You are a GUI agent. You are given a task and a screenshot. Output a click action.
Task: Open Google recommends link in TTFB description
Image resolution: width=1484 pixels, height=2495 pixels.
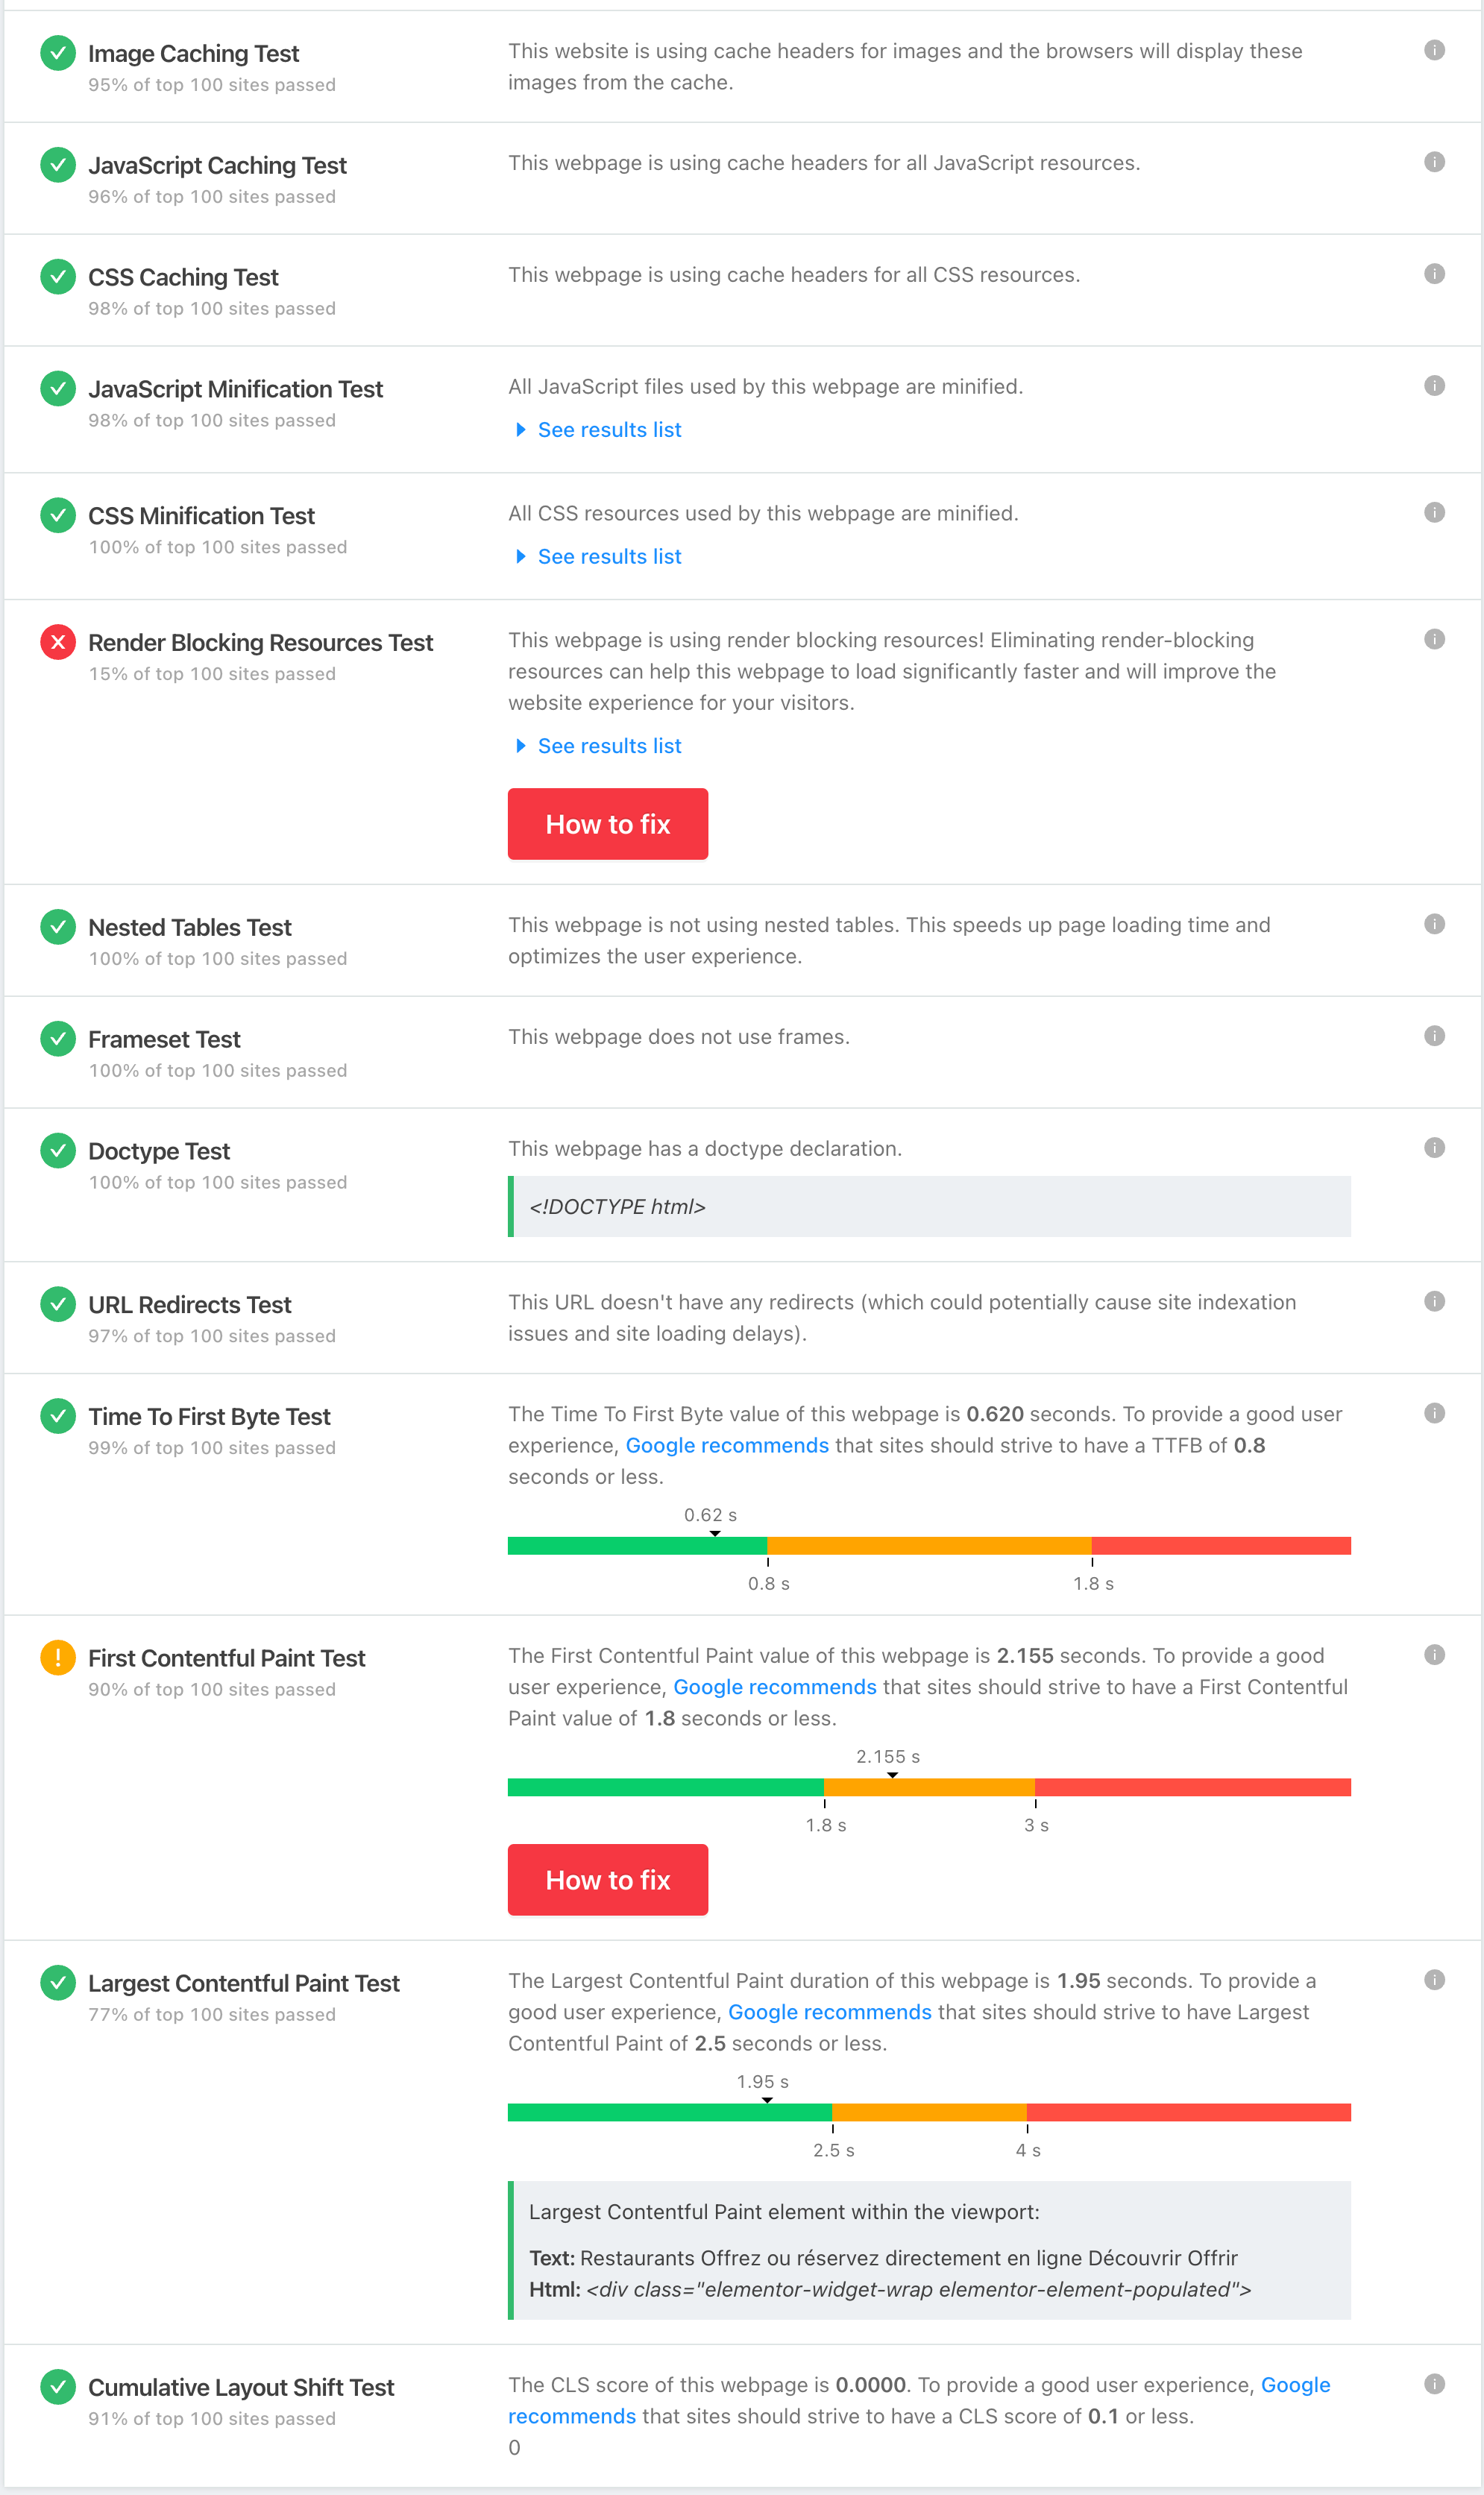[727, 1445]
